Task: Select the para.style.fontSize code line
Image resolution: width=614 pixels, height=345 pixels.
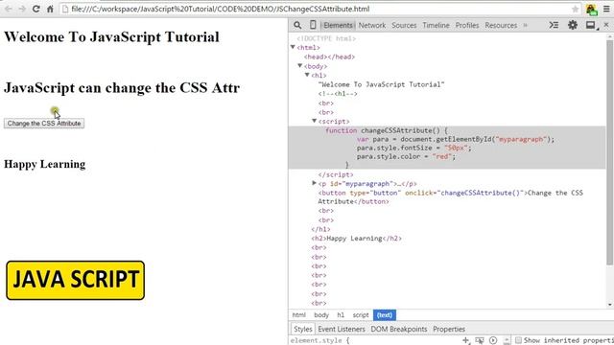Action: (413, 148)
